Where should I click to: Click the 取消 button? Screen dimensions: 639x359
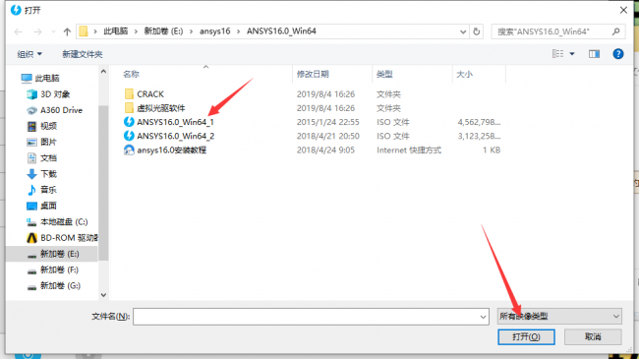point(593,337)
